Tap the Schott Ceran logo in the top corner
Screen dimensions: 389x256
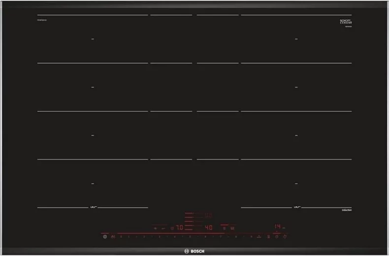(x=346, y=22)
